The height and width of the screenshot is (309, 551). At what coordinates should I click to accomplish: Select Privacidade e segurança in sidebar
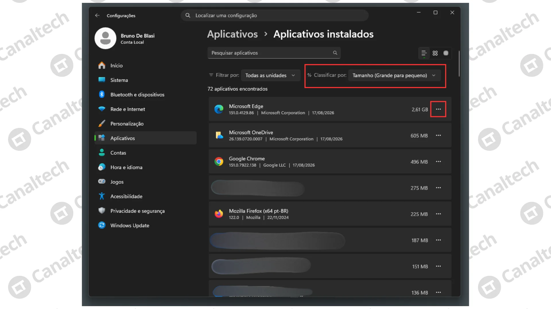point(145,211)
